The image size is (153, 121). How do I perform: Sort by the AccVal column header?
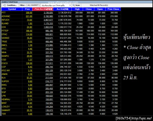[62, 9]
